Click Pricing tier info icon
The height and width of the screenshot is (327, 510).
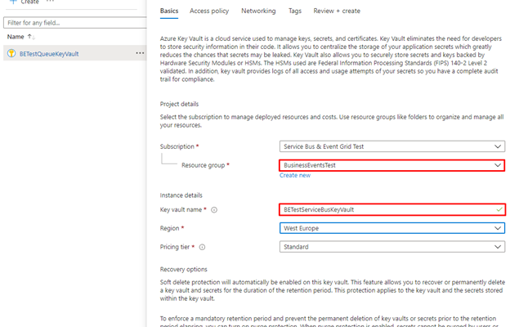(202, 247)
